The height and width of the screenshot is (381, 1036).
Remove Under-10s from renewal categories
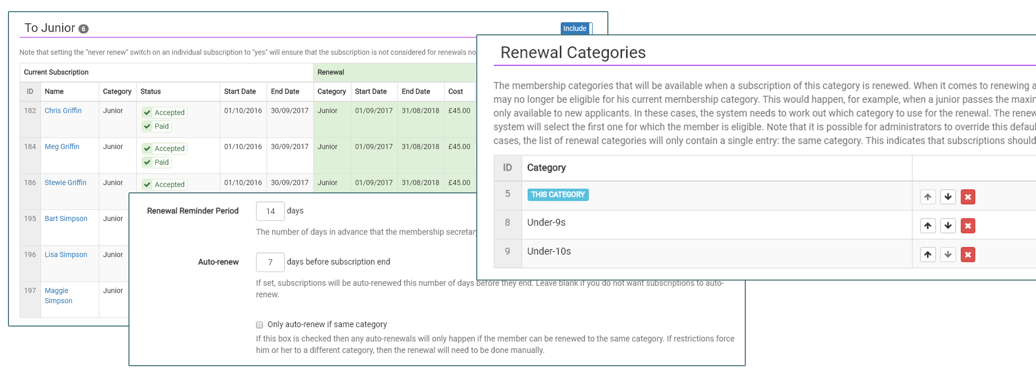[x=968, y=255]
